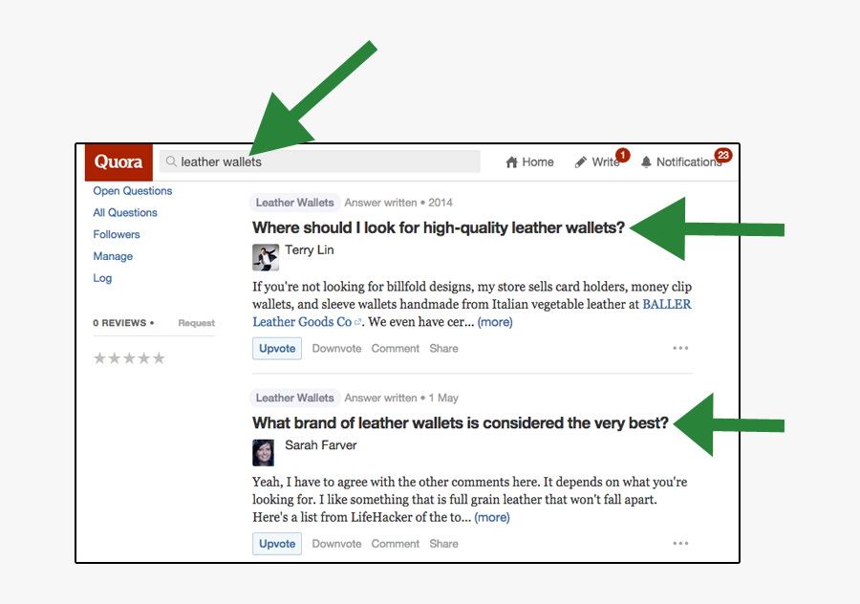Upvote Sarah Farver's answer

277,544
